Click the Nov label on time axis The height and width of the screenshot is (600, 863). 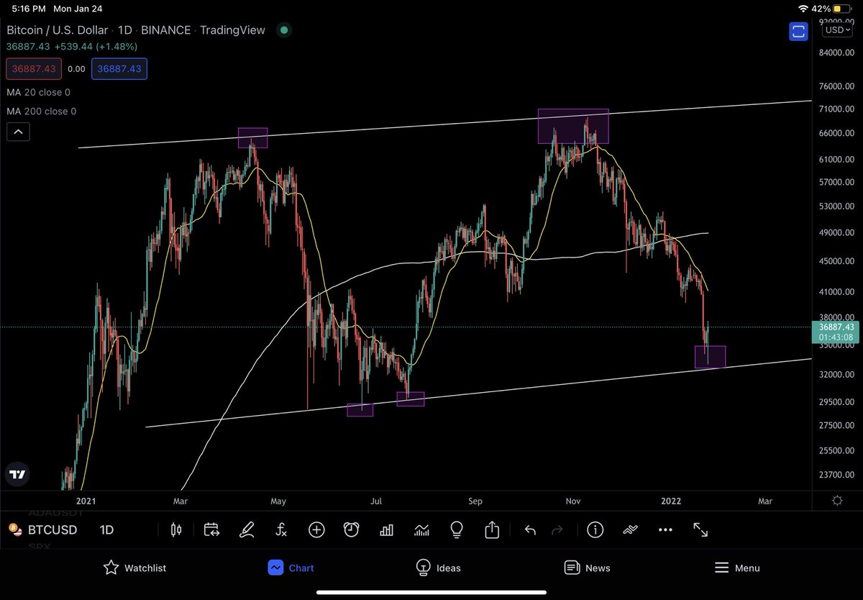coord(573,501)
